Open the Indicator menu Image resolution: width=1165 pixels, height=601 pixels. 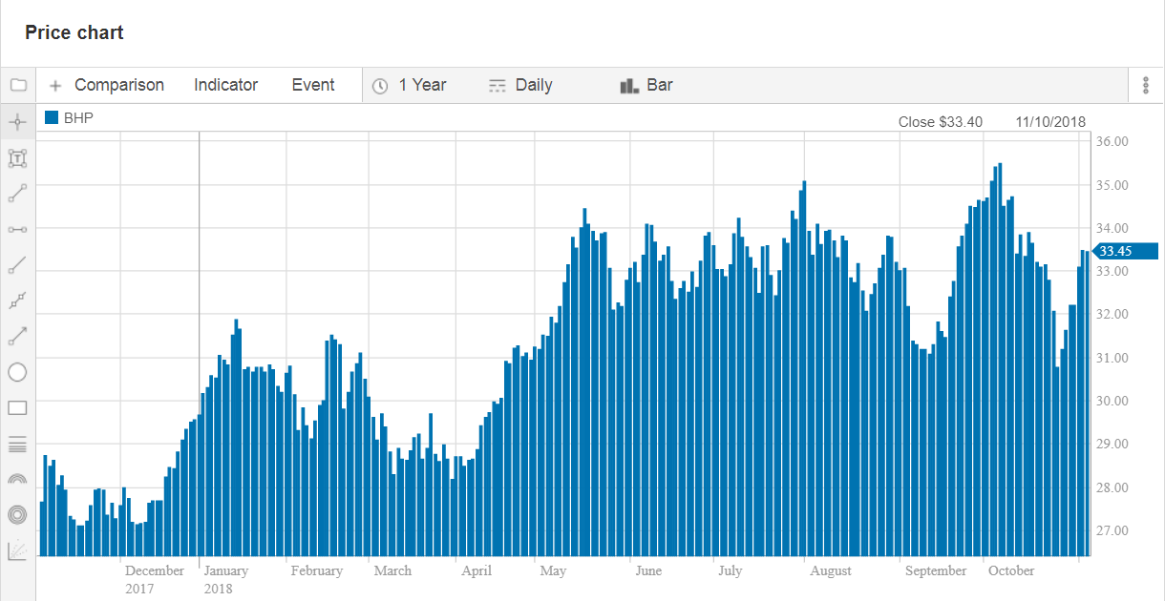[225, 85]
